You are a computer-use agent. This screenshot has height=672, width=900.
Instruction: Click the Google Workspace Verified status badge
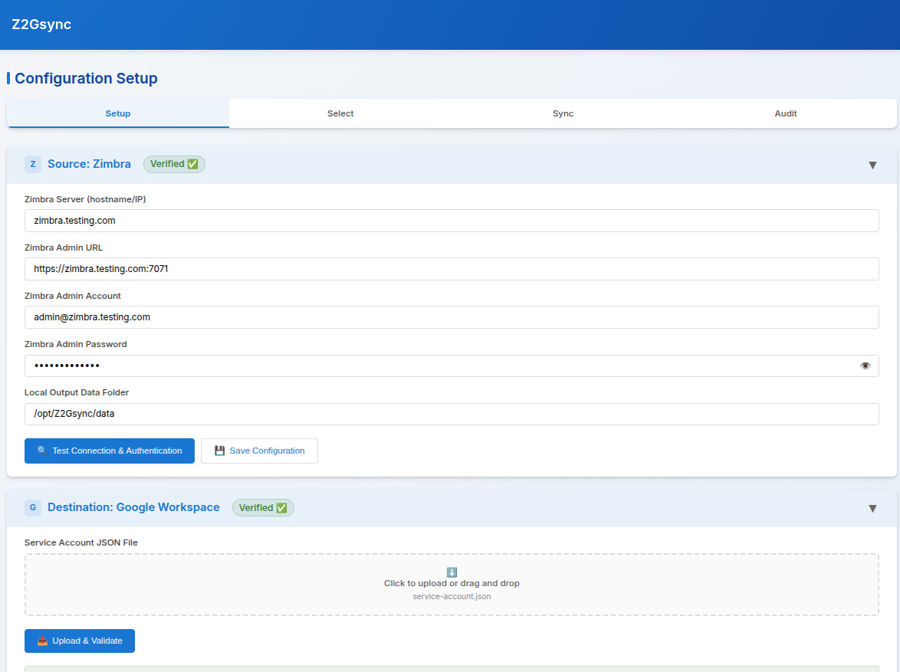point(263,507)
